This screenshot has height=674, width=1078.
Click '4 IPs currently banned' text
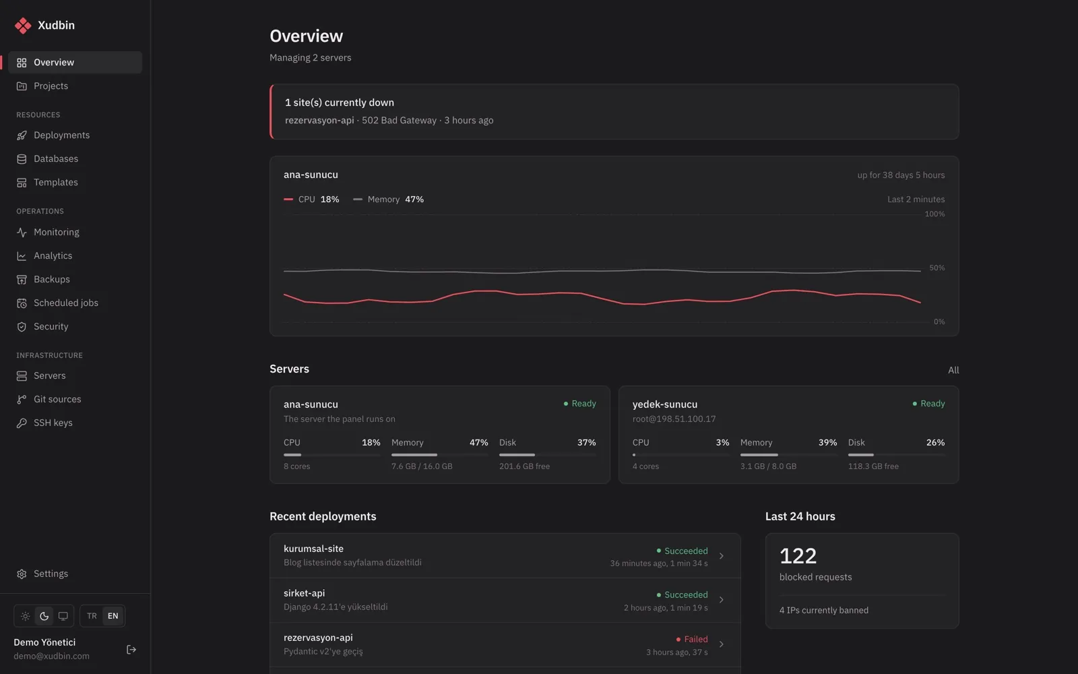click(x=824, y=611)
